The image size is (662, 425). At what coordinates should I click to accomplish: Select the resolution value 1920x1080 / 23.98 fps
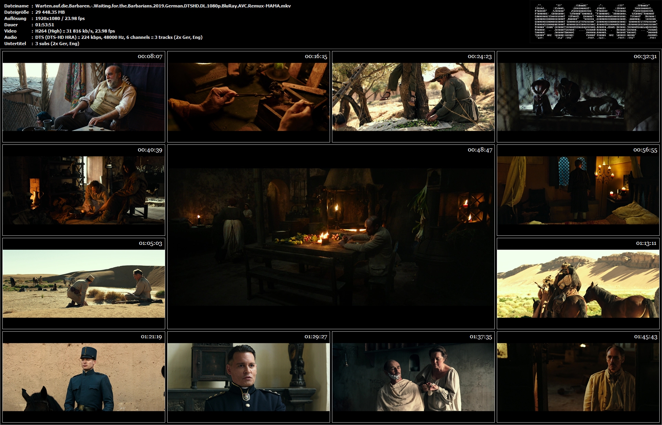coord(60,18)
